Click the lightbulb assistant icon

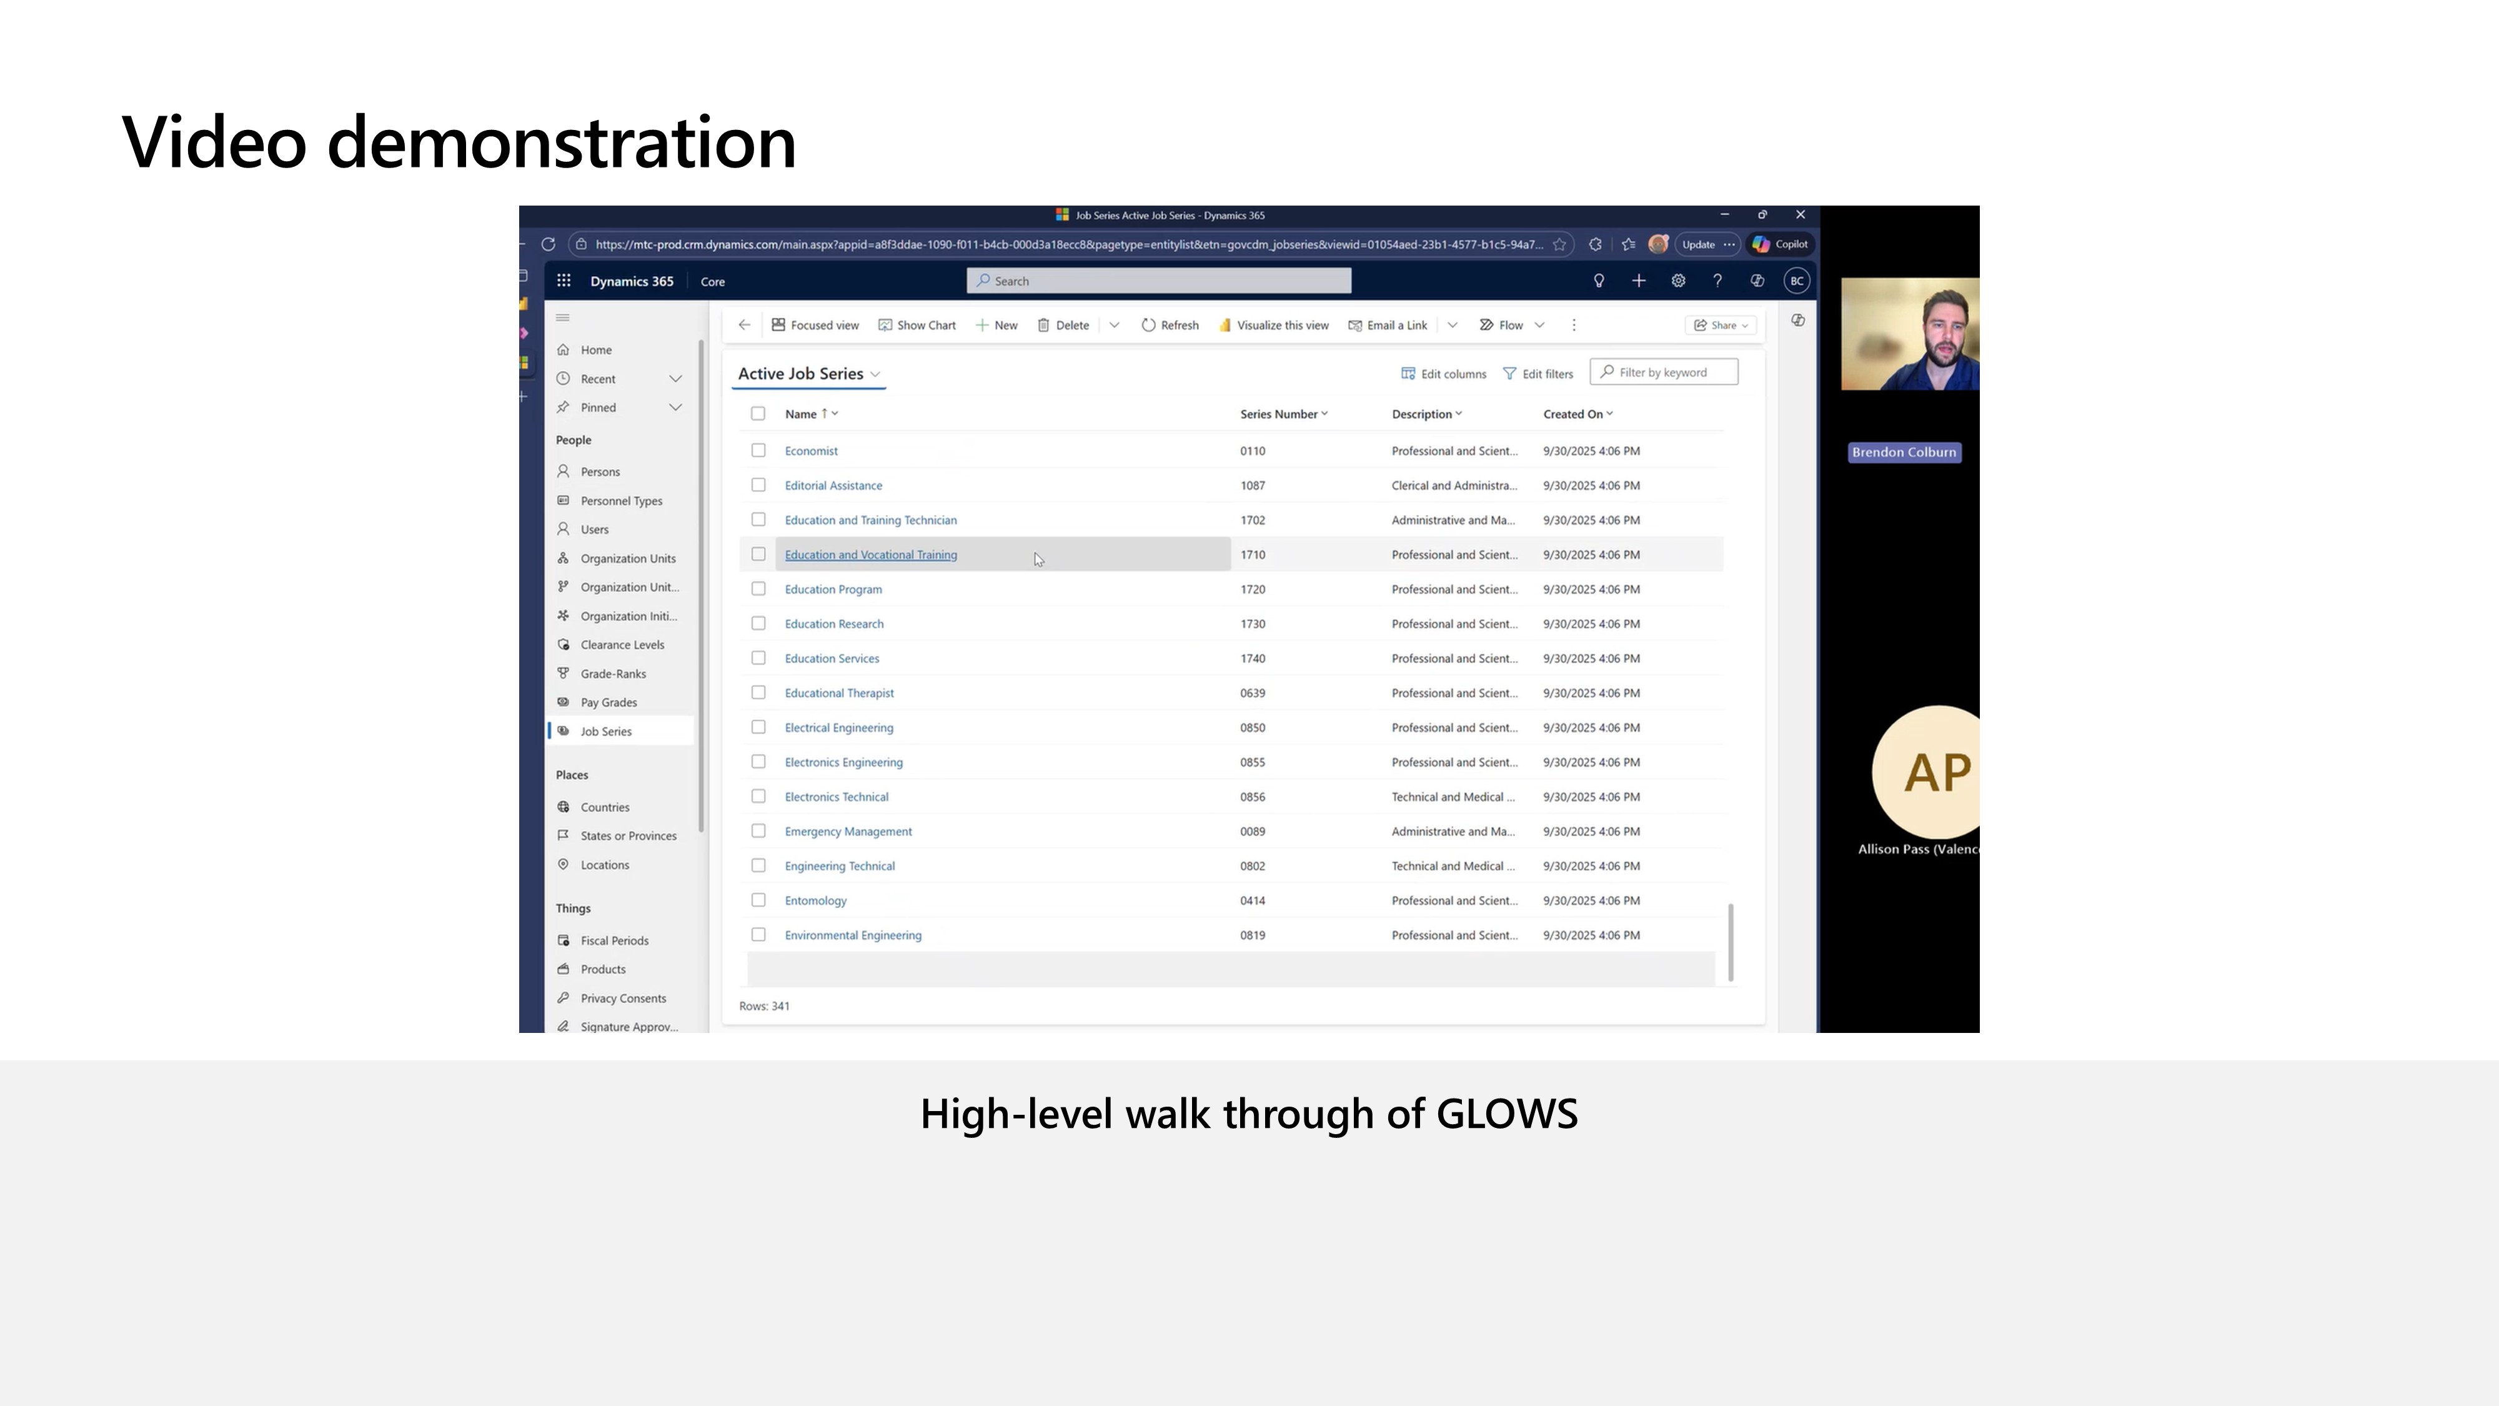tap(1599, 281)
